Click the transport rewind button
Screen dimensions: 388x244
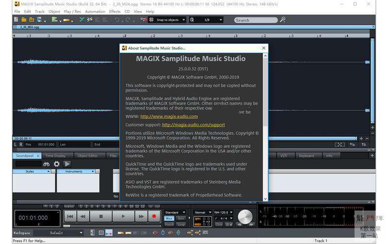(x=83, y=216)
